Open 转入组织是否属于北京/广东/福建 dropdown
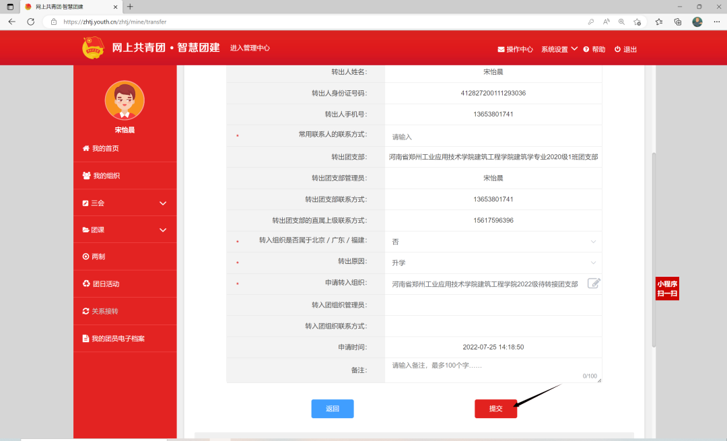 [x=492, y=241]
